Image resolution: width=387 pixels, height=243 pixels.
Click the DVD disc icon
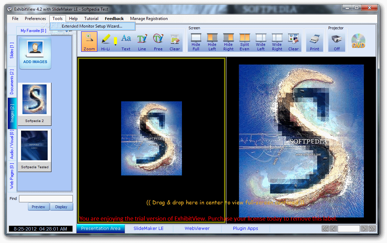(x=358, y=41)
